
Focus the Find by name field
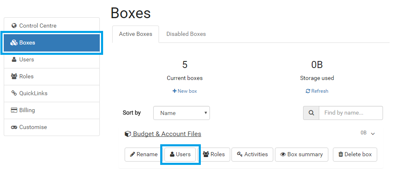pyautogui.click(x=351, y=113)
